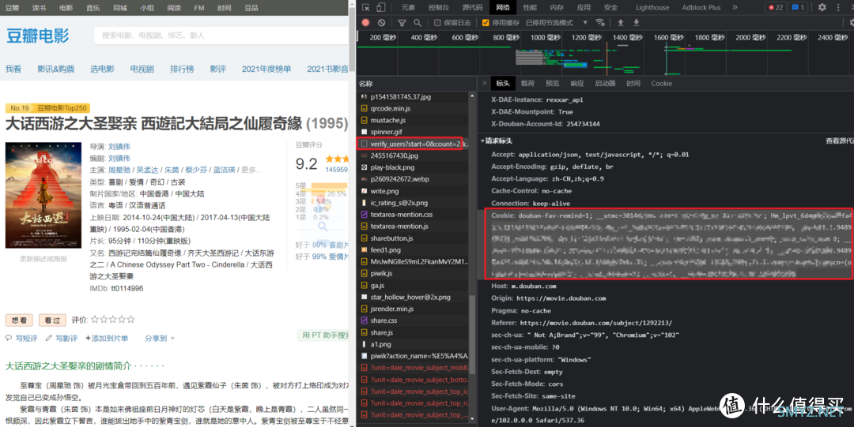Select the textarea-mention.css request
This screenshot has height=427, width=854.
click(412, 215)
